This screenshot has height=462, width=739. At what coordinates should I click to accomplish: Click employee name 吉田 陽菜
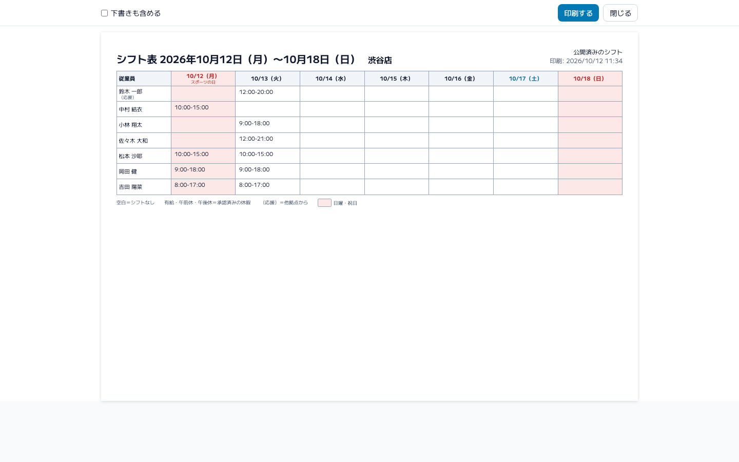(x=130, y=187)
